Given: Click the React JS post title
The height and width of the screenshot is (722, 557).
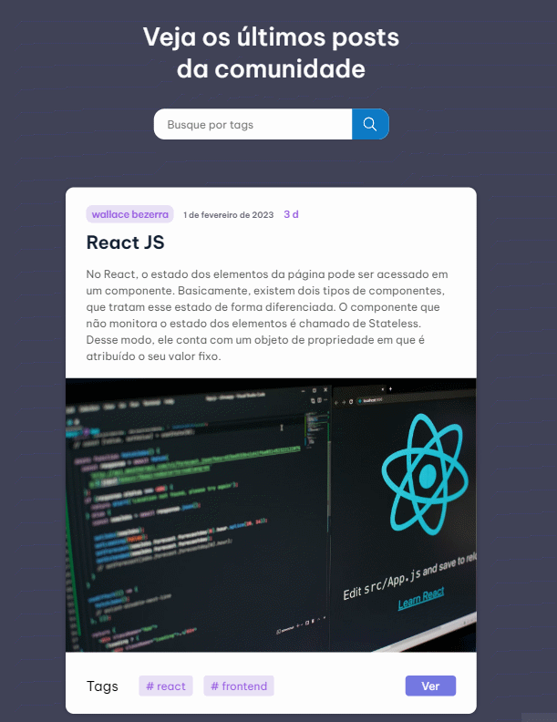Looking at the screenshot, I should click(125, 242).
